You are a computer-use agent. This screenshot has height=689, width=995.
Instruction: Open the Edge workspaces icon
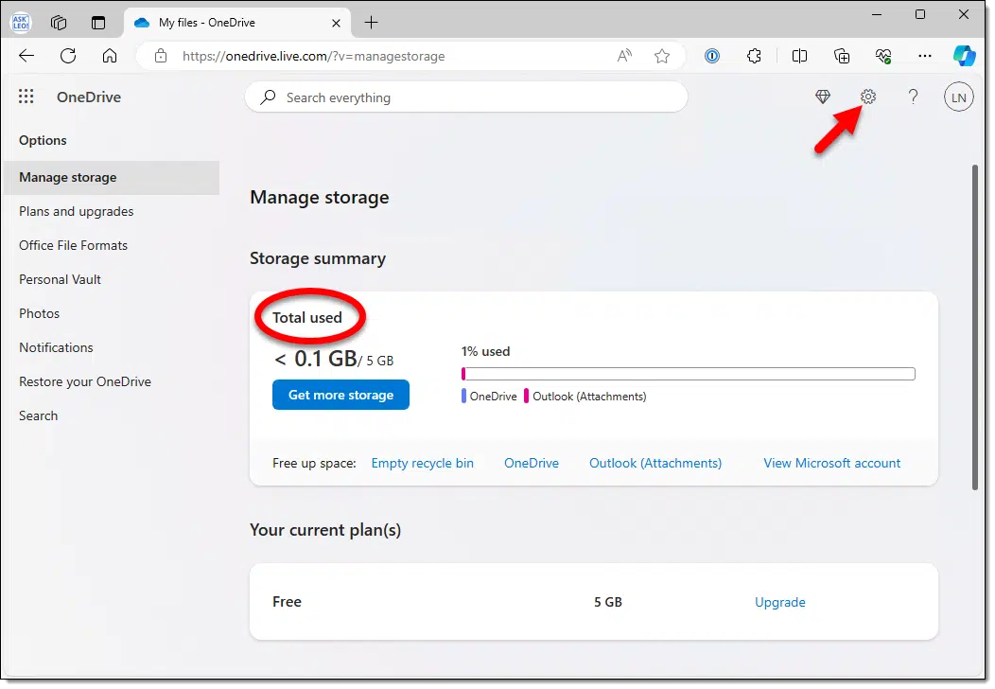tap(59, 23)
